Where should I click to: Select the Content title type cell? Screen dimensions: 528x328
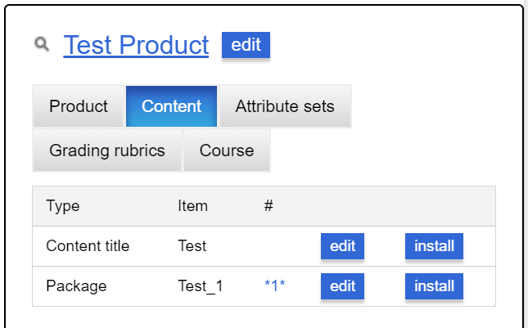click(88, 246)
